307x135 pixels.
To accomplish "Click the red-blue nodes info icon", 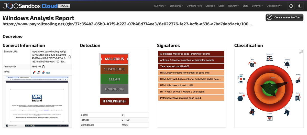I will click(44, 72).
